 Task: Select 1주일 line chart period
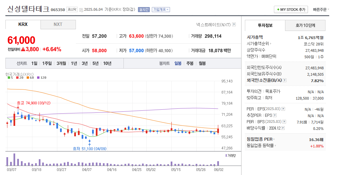(x=47, y=63)
